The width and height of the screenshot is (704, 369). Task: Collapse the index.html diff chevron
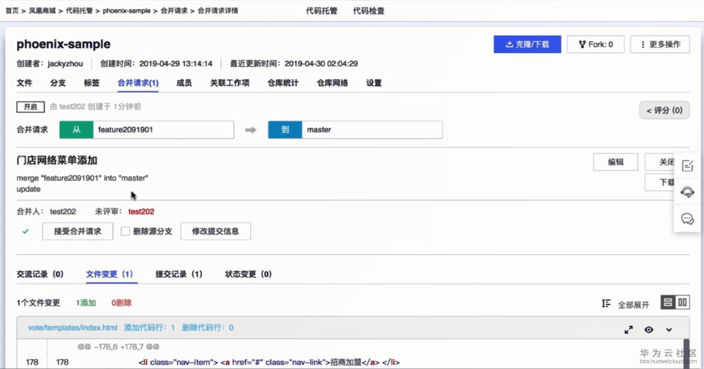click(x=669, y=330)
